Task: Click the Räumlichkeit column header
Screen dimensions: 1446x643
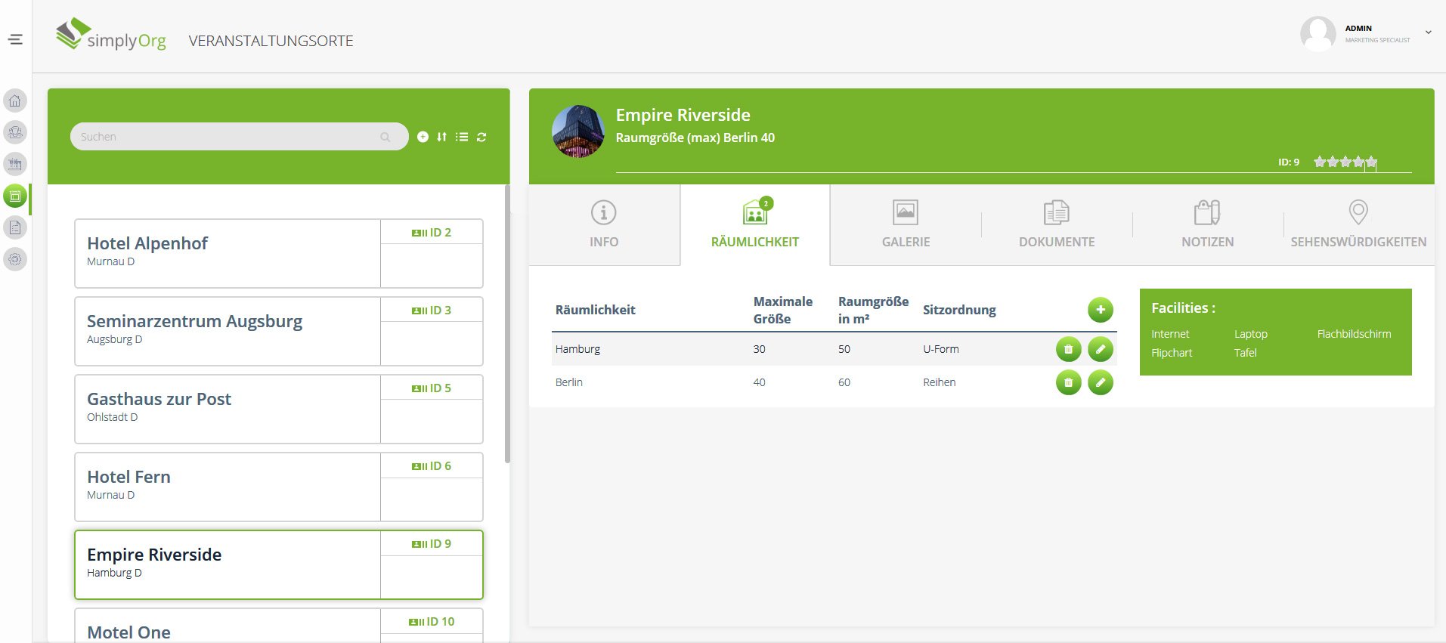Action: pyautogui.click(x=595, y=310)
